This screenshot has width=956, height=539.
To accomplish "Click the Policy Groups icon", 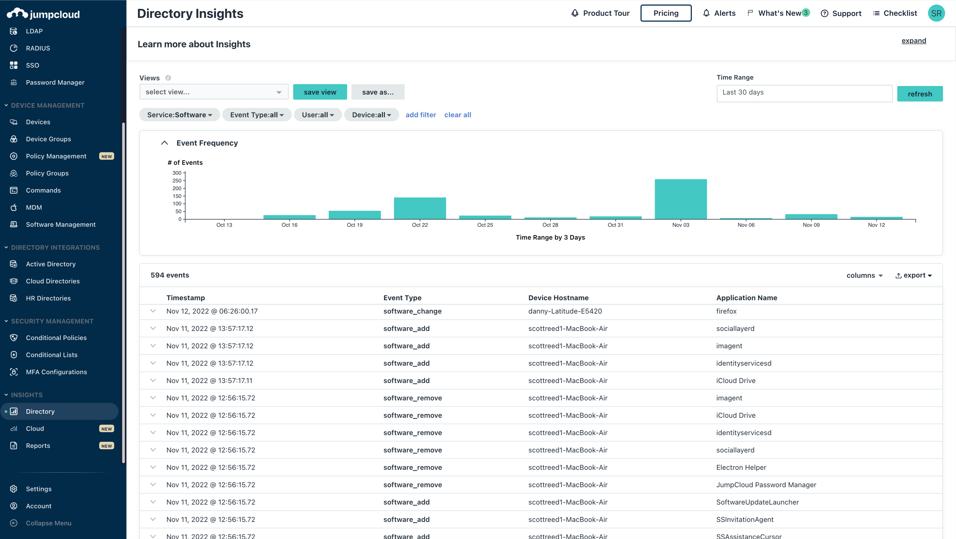I will tap(14, 173).
